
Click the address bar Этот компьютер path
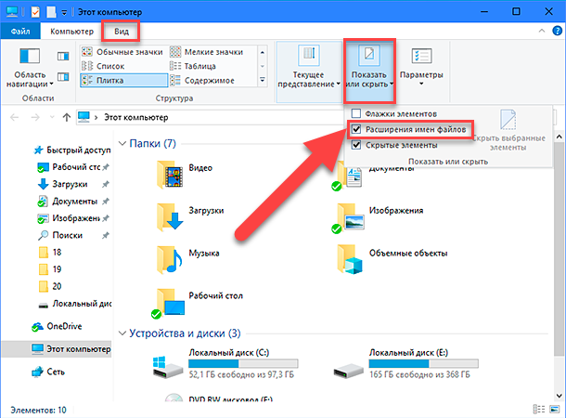click(136, 117)
